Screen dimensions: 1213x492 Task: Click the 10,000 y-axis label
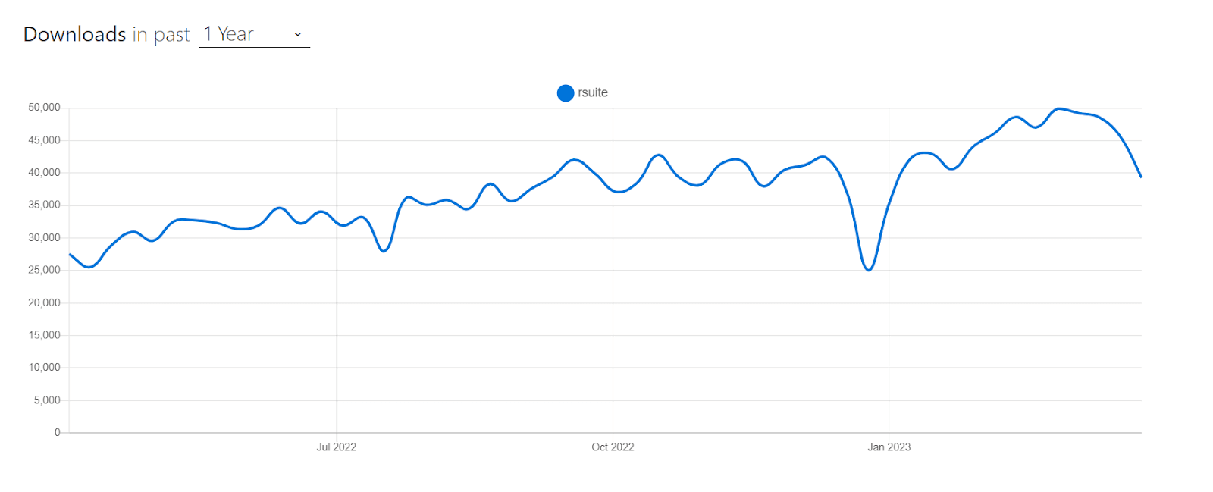coord(44,368)
